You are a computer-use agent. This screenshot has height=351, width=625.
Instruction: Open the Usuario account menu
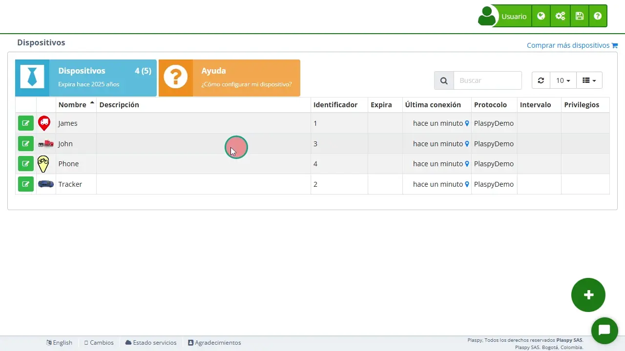pos(503,16)
